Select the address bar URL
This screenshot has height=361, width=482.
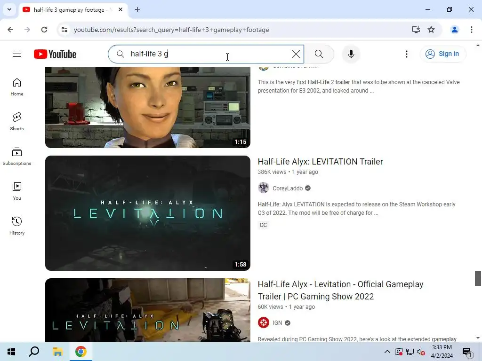click(x=171, y=30)
